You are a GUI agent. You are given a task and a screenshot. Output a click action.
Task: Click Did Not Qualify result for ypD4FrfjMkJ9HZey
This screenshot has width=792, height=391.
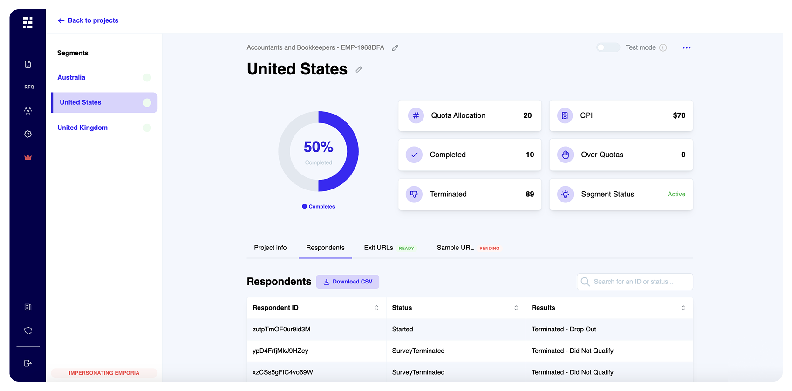point(573,351)
